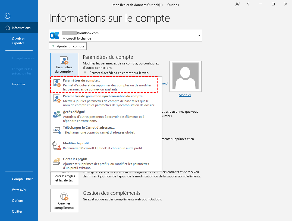The width and height of the screenshot is (292, 221).
Task: Click the globe add-ins icon
Action: click(64, 196)
